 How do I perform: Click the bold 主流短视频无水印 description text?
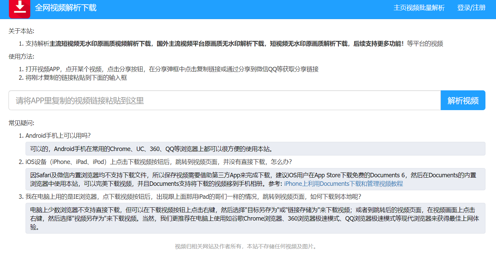100,44
